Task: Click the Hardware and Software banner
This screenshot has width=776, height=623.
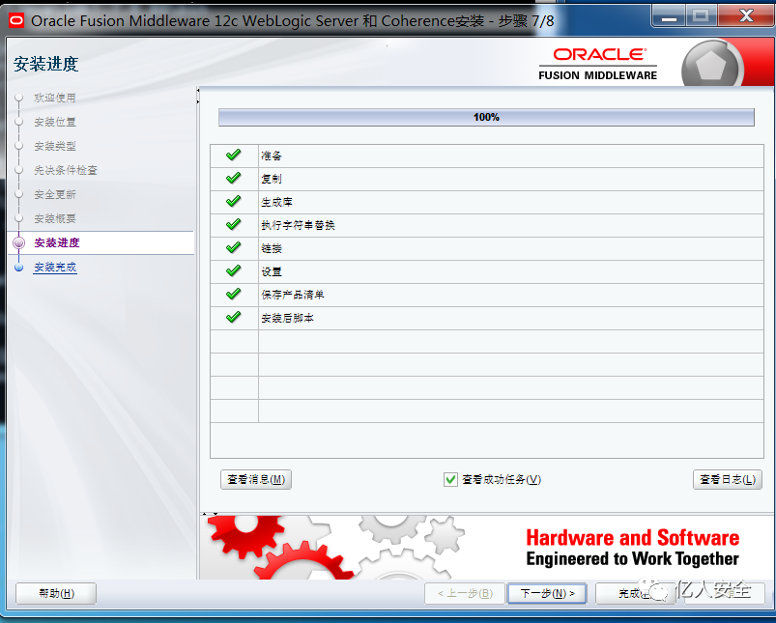Action: 486,548
